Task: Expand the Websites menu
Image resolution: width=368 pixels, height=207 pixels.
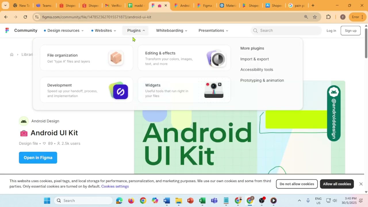Action: click(103, 30)
